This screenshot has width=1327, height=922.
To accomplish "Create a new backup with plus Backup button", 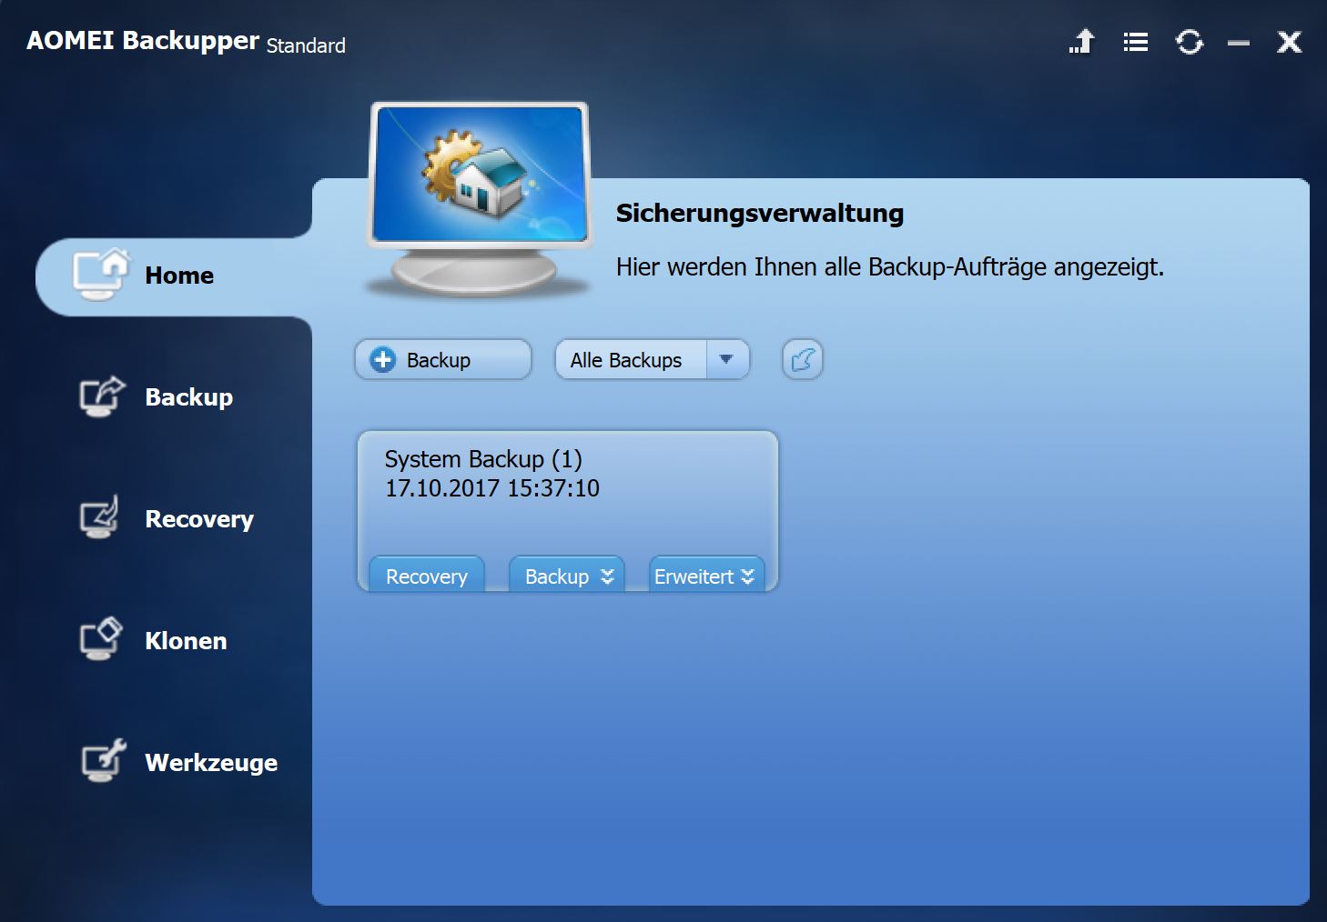I will click(443, 360).
